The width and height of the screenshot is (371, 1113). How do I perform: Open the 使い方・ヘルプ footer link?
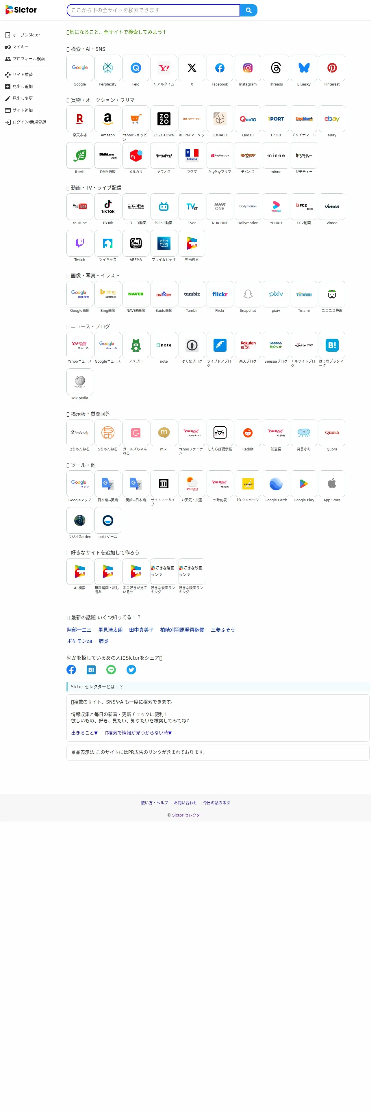[x=155, y=803]
